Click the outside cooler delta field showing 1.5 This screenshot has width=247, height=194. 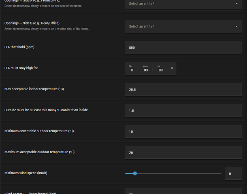pyautogui.click(x=184, y=110)
